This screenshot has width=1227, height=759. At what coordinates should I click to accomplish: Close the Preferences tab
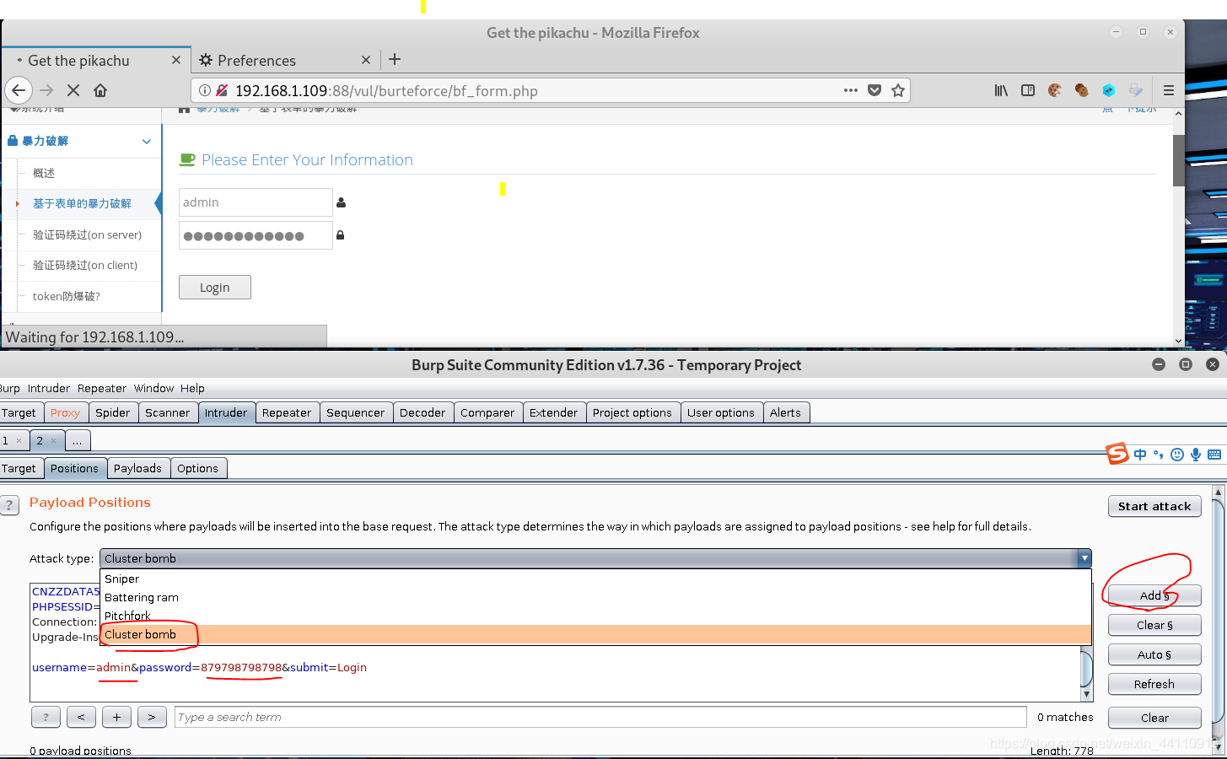(366, 60)
